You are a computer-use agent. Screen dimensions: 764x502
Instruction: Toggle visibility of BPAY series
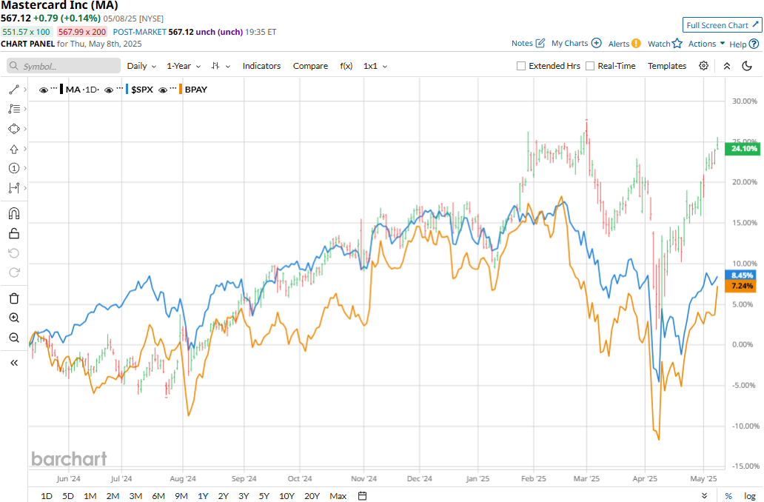(x=163, y=90)
